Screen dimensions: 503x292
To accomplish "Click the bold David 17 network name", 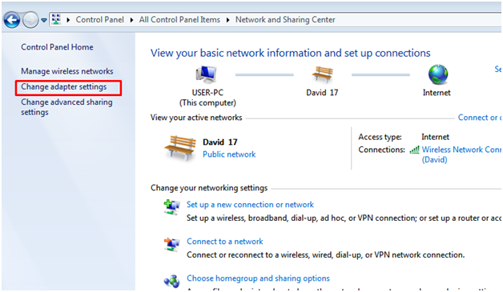I will (219, 142).
